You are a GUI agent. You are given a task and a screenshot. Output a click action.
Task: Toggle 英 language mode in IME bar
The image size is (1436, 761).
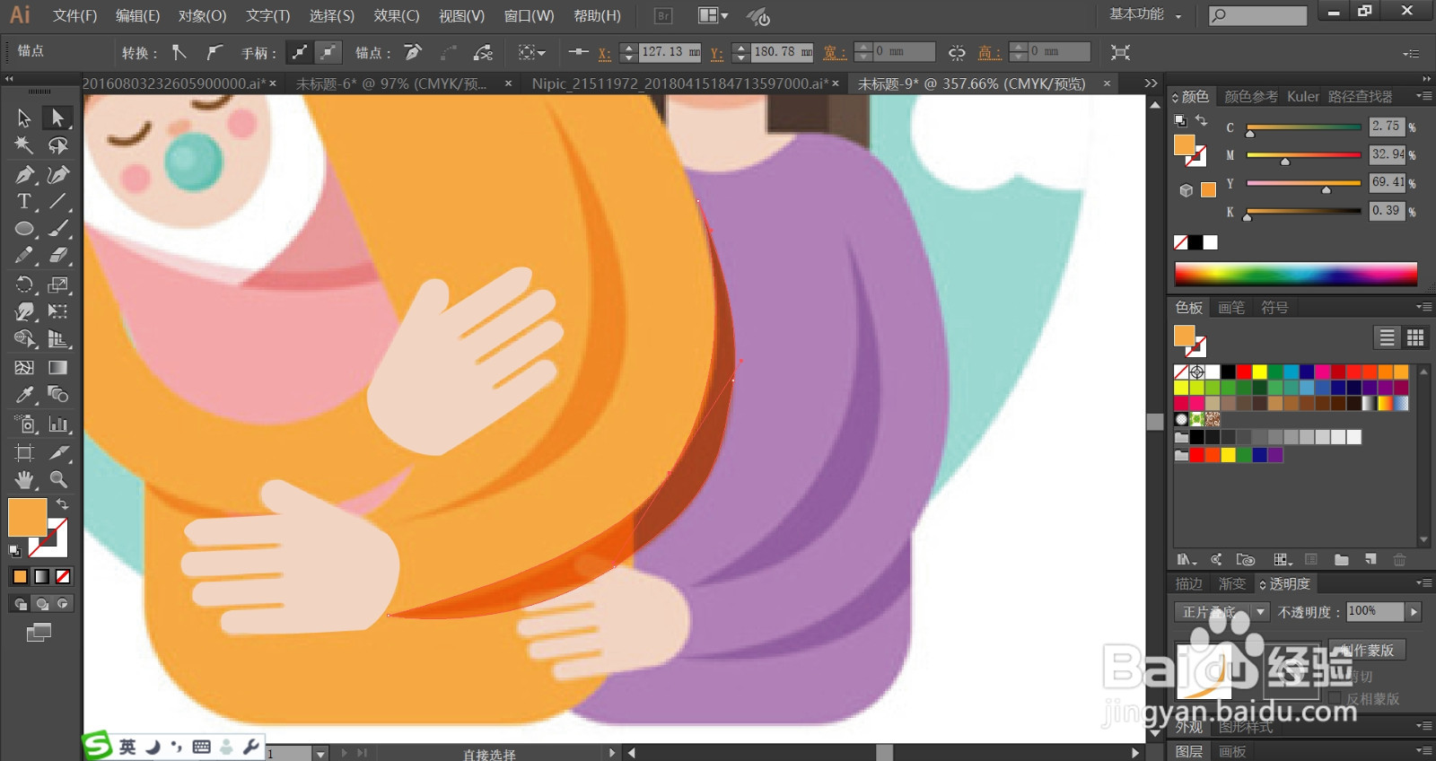[x=127, y=747]
